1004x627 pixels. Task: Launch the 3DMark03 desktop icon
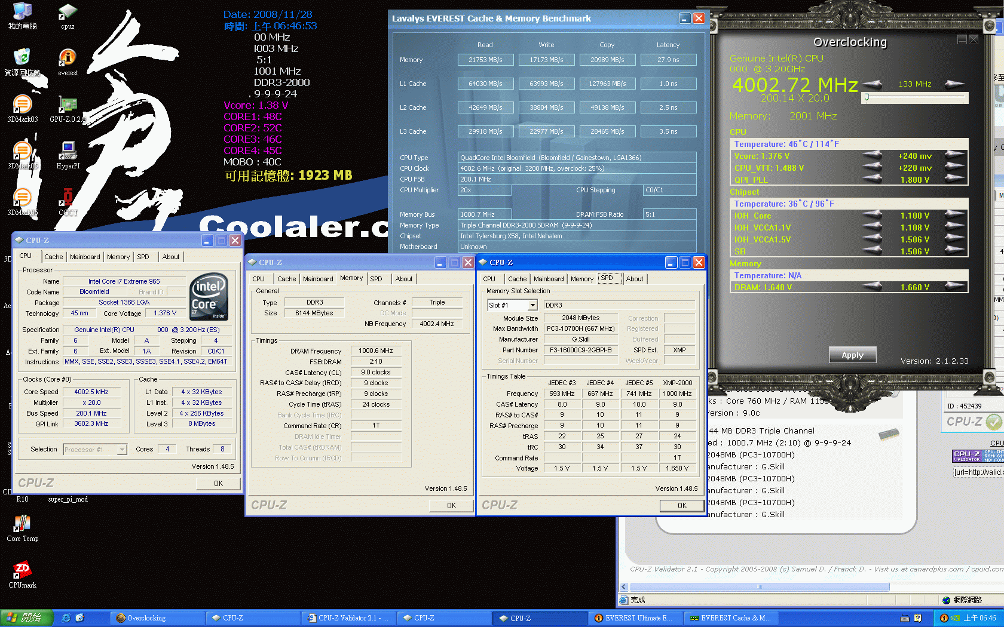tap(22, 109)
